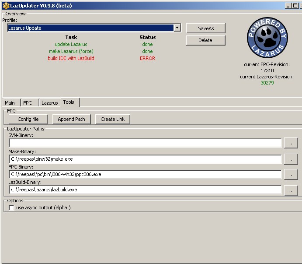Select the Tools tab
This screenshot has height=264, width=302.
click(69, 102)
